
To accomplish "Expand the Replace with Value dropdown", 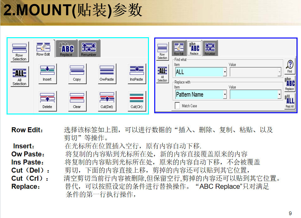I will pos(279,94).
